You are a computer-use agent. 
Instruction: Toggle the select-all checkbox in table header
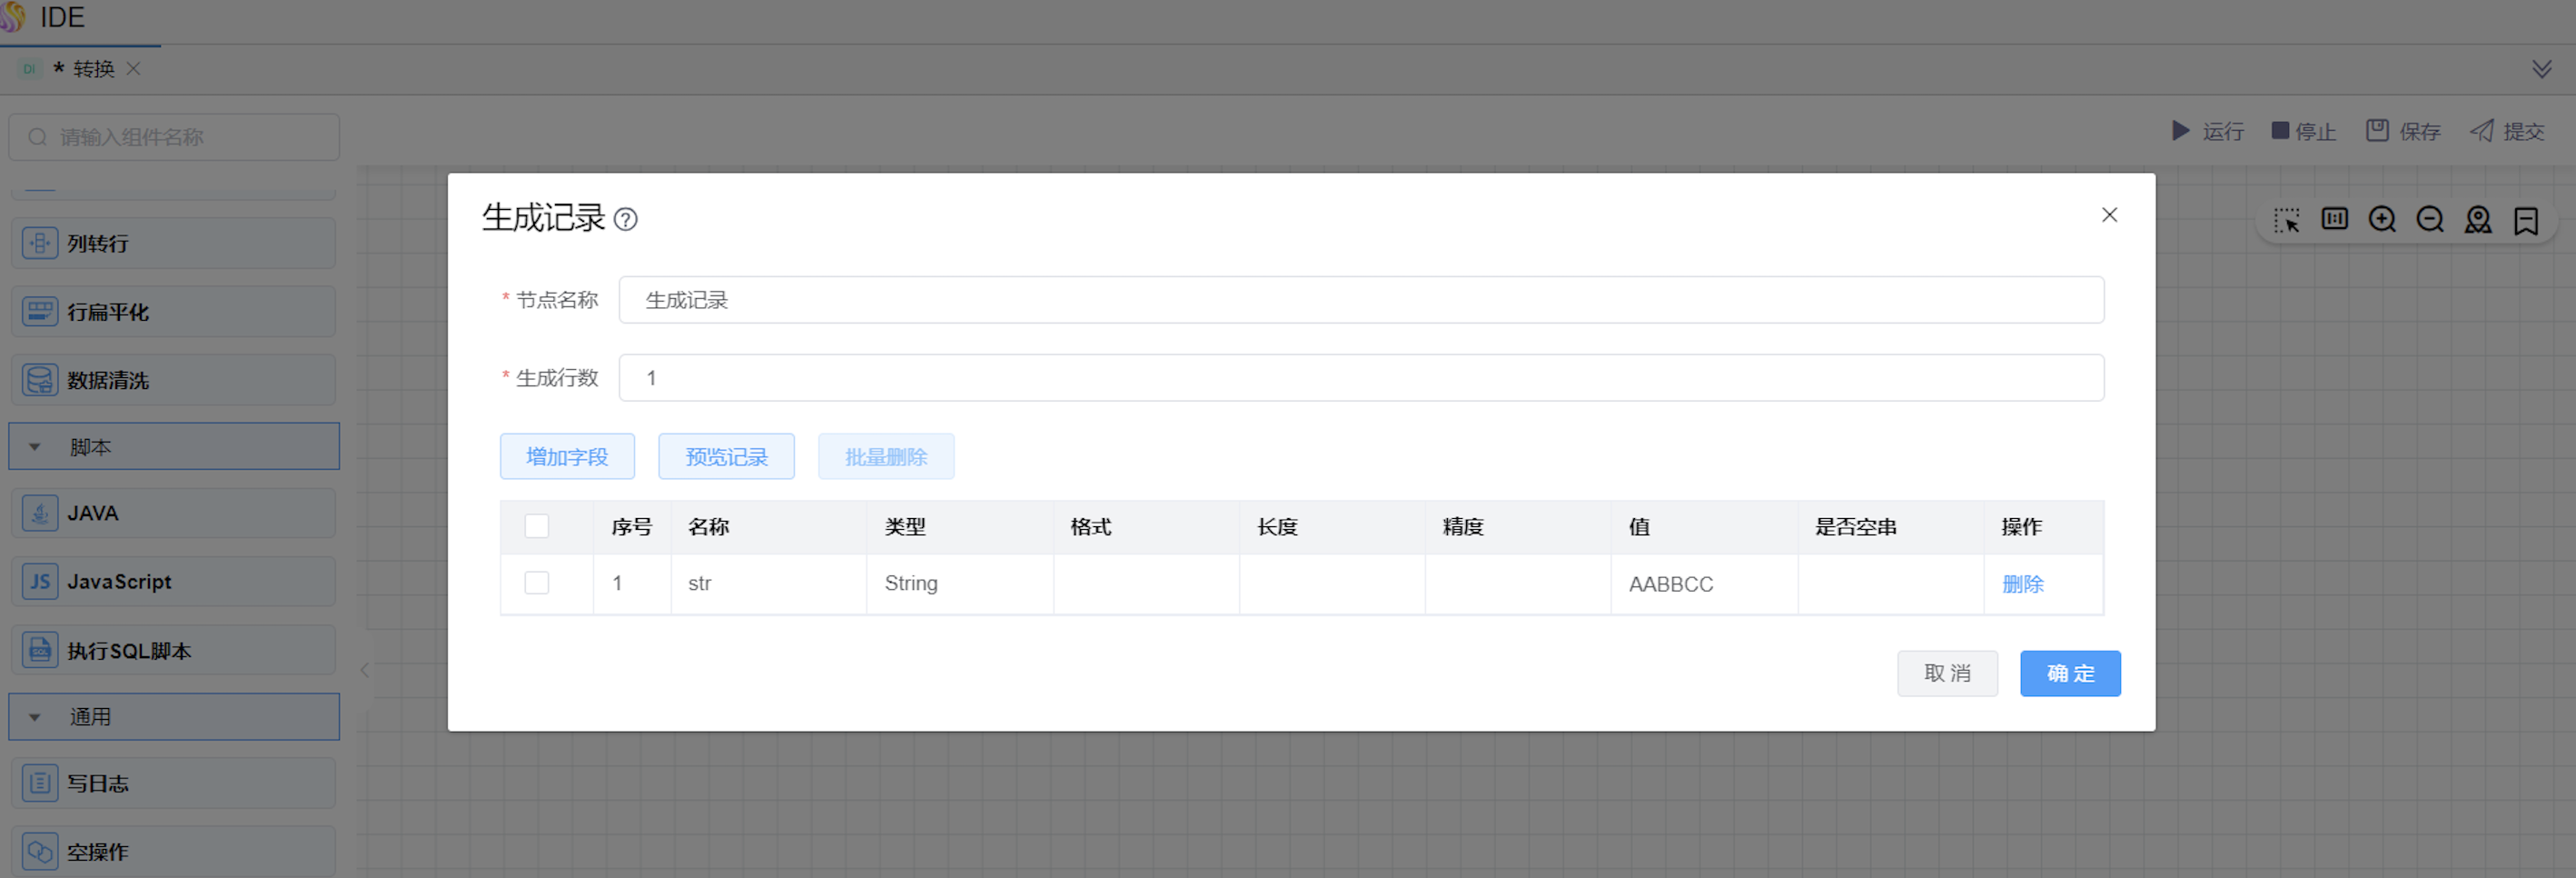pyautogui.click(x=537, y=526)
